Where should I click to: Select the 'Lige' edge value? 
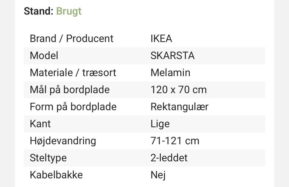pyautogui.click(x=160, y=124)
